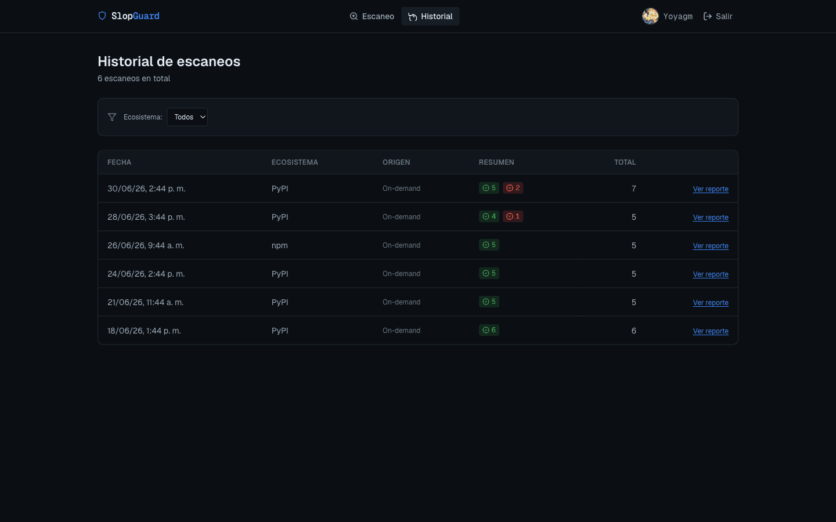
Task: Log out with the Salir button
Action: click(718, 16)
